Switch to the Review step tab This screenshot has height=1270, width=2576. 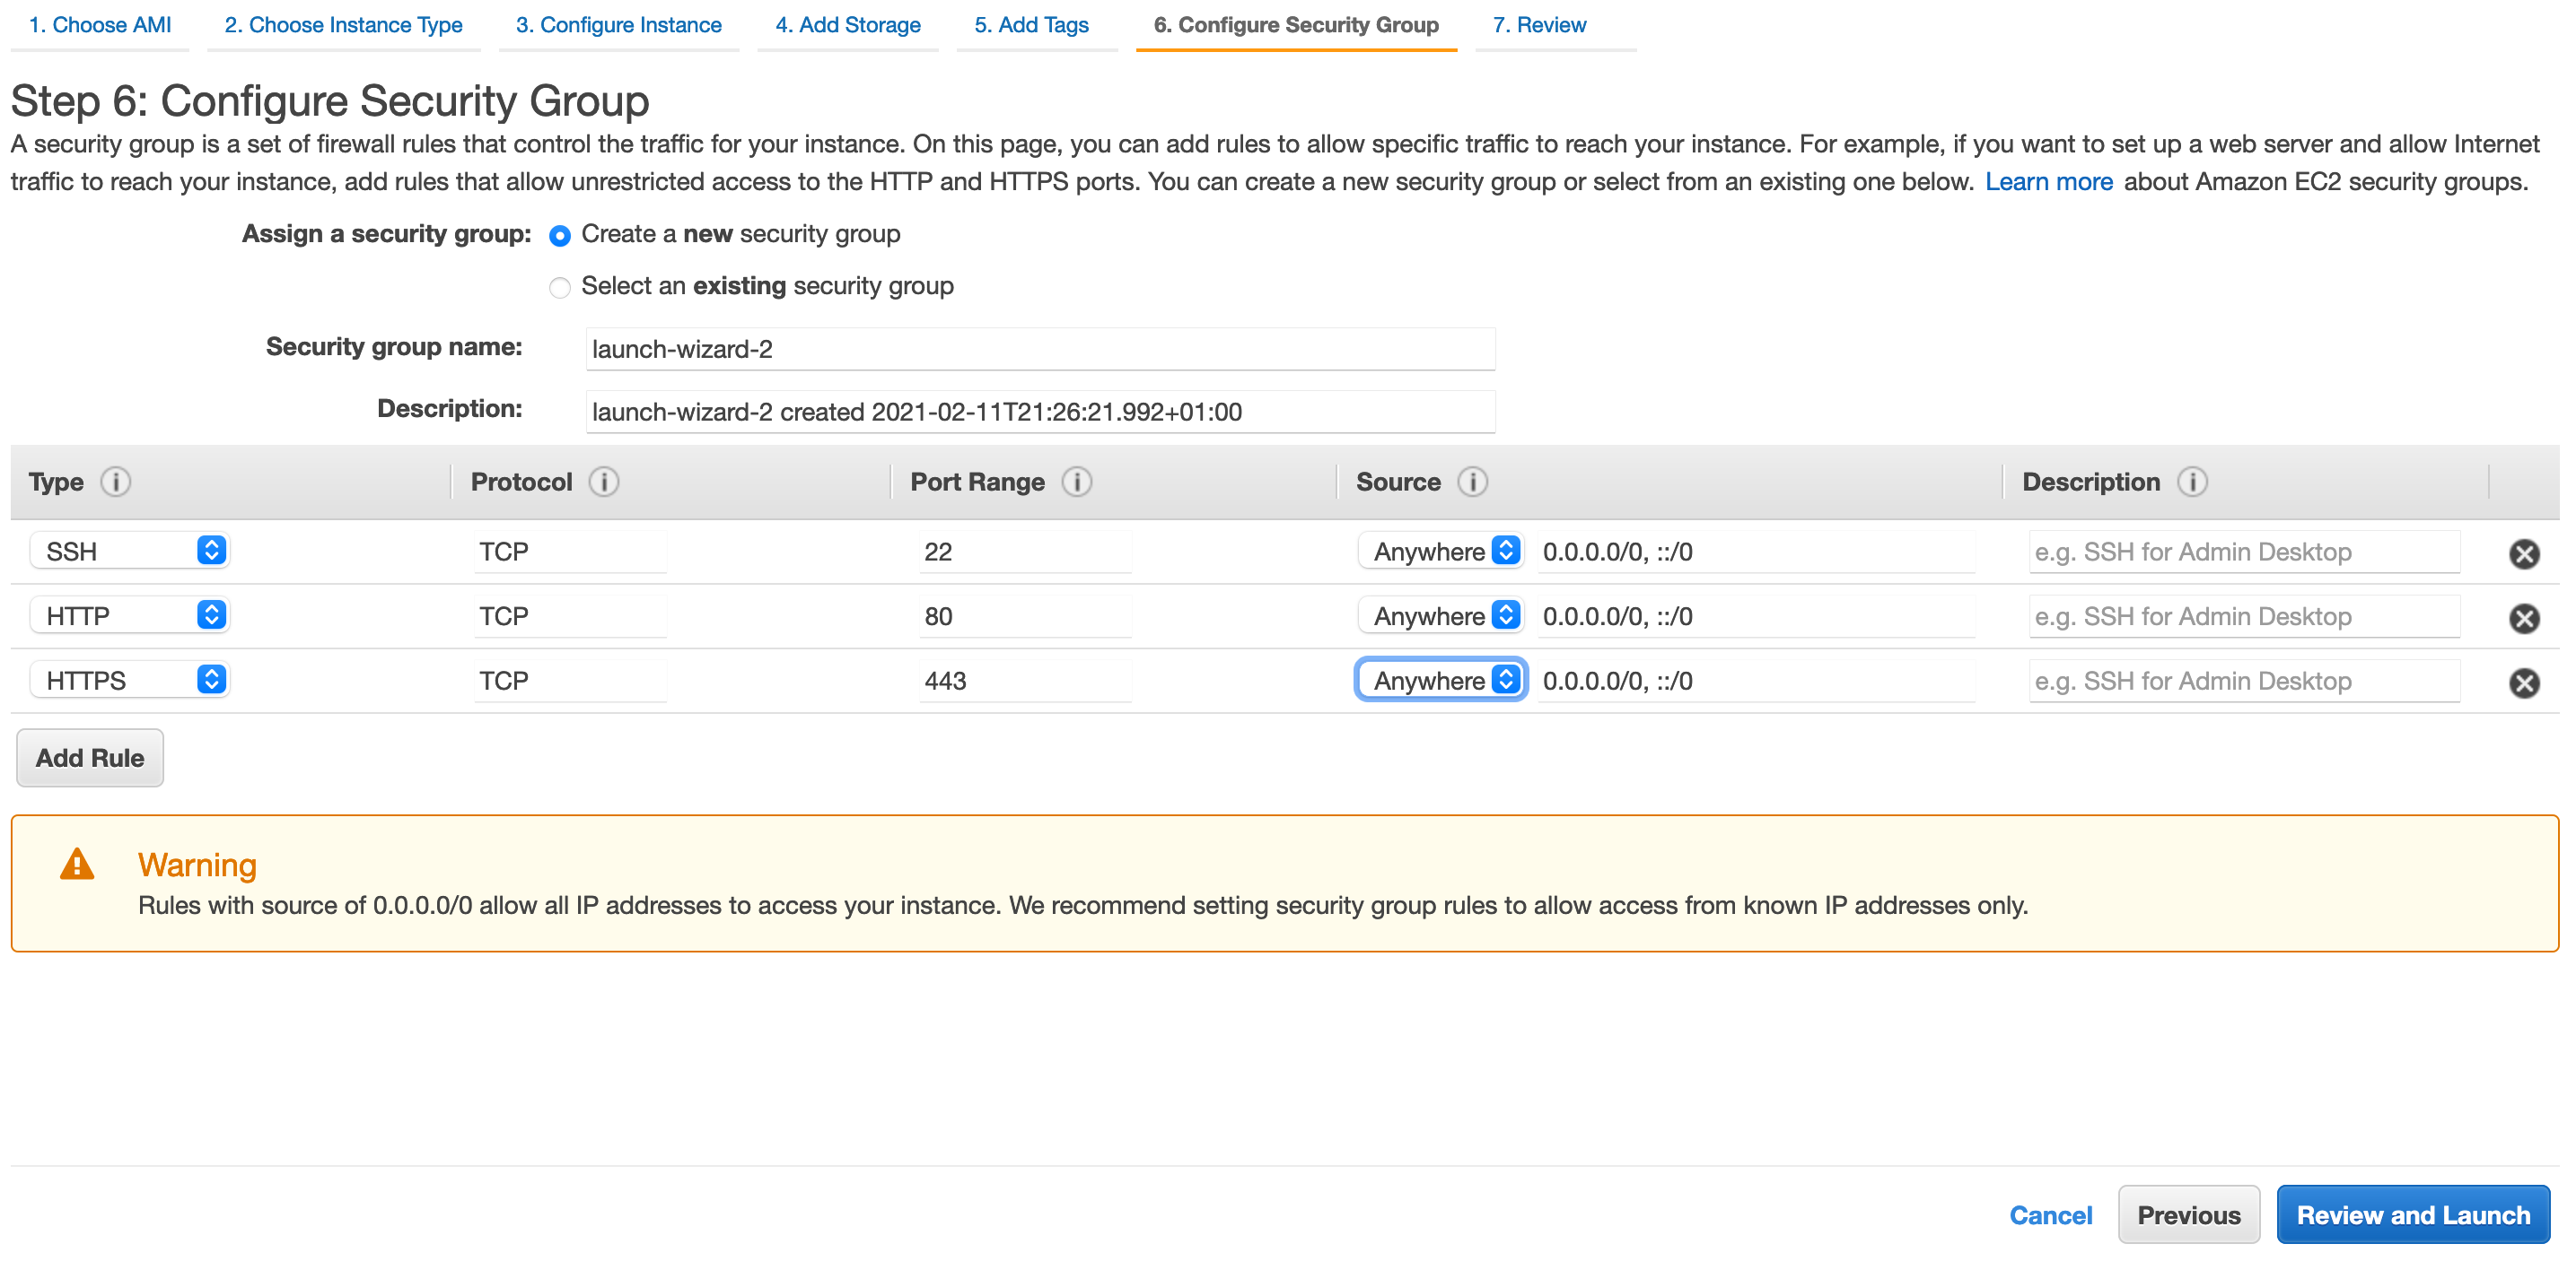pyautogui.click(x=1538, y=25)
